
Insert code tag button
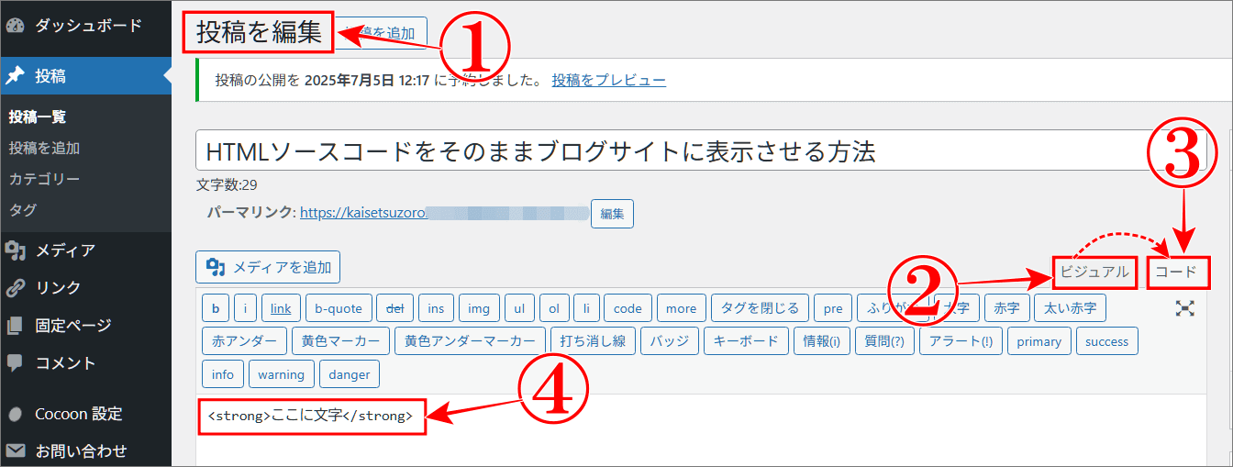coord(628,309)
